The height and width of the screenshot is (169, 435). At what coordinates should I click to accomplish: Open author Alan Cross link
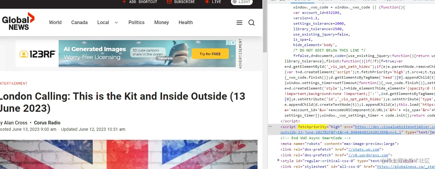[x=15, y=123]
